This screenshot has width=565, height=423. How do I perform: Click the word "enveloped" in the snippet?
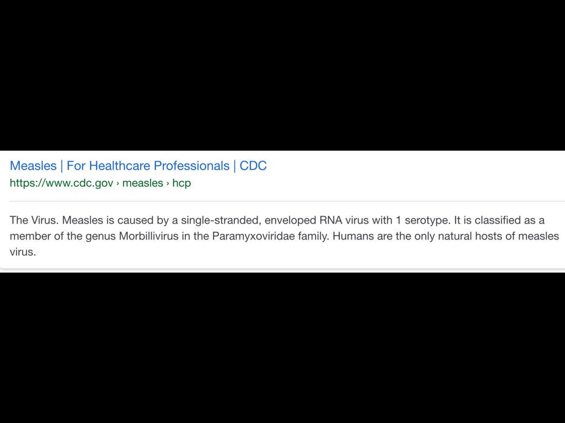[290, 220]
